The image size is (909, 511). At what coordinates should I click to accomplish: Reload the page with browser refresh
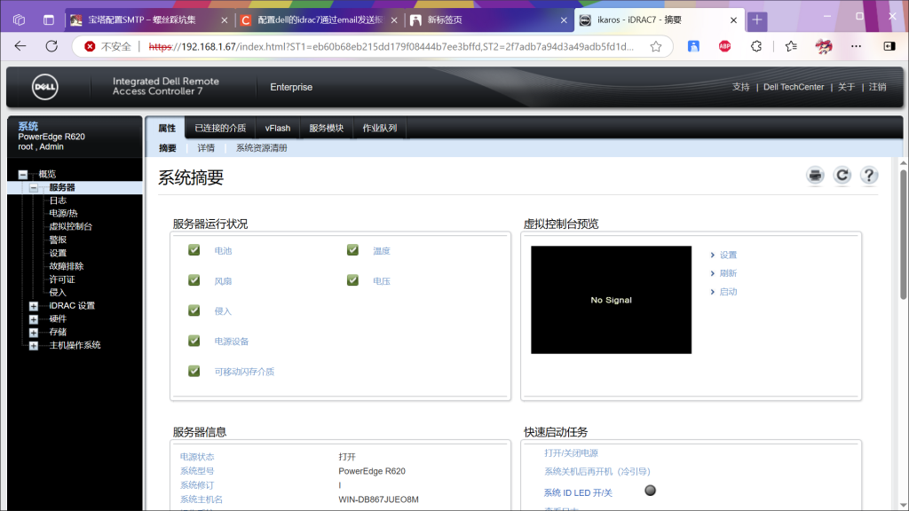[x=51, y=46]
